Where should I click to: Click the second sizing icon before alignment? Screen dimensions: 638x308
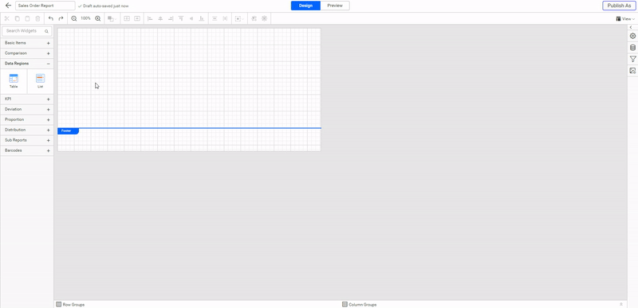(137, 18)
